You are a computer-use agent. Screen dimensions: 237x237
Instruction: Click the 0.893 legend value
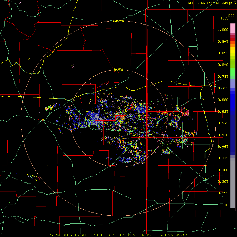click(223, 53)
